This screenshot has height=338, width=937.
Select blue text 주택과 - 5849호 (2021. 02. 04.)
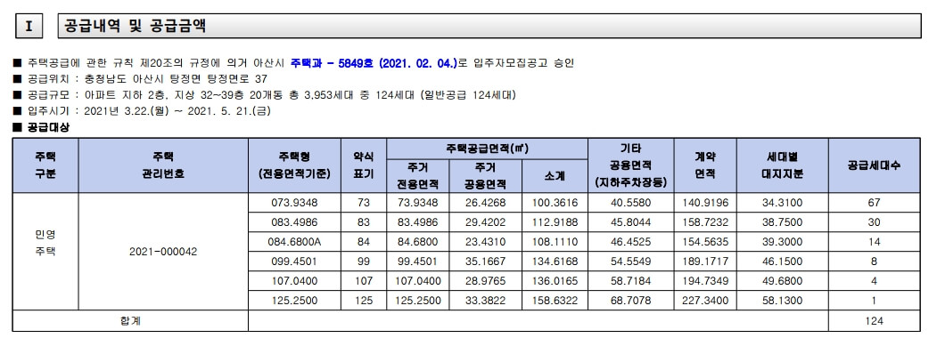374,62
